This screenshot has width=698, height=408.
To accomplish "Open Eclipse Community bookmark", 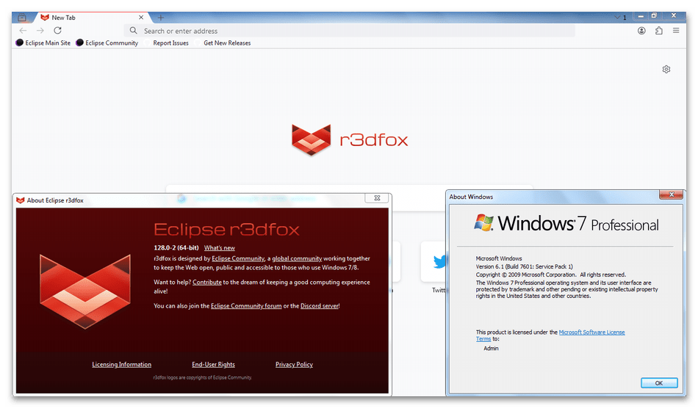I will (x=107, y=43).
